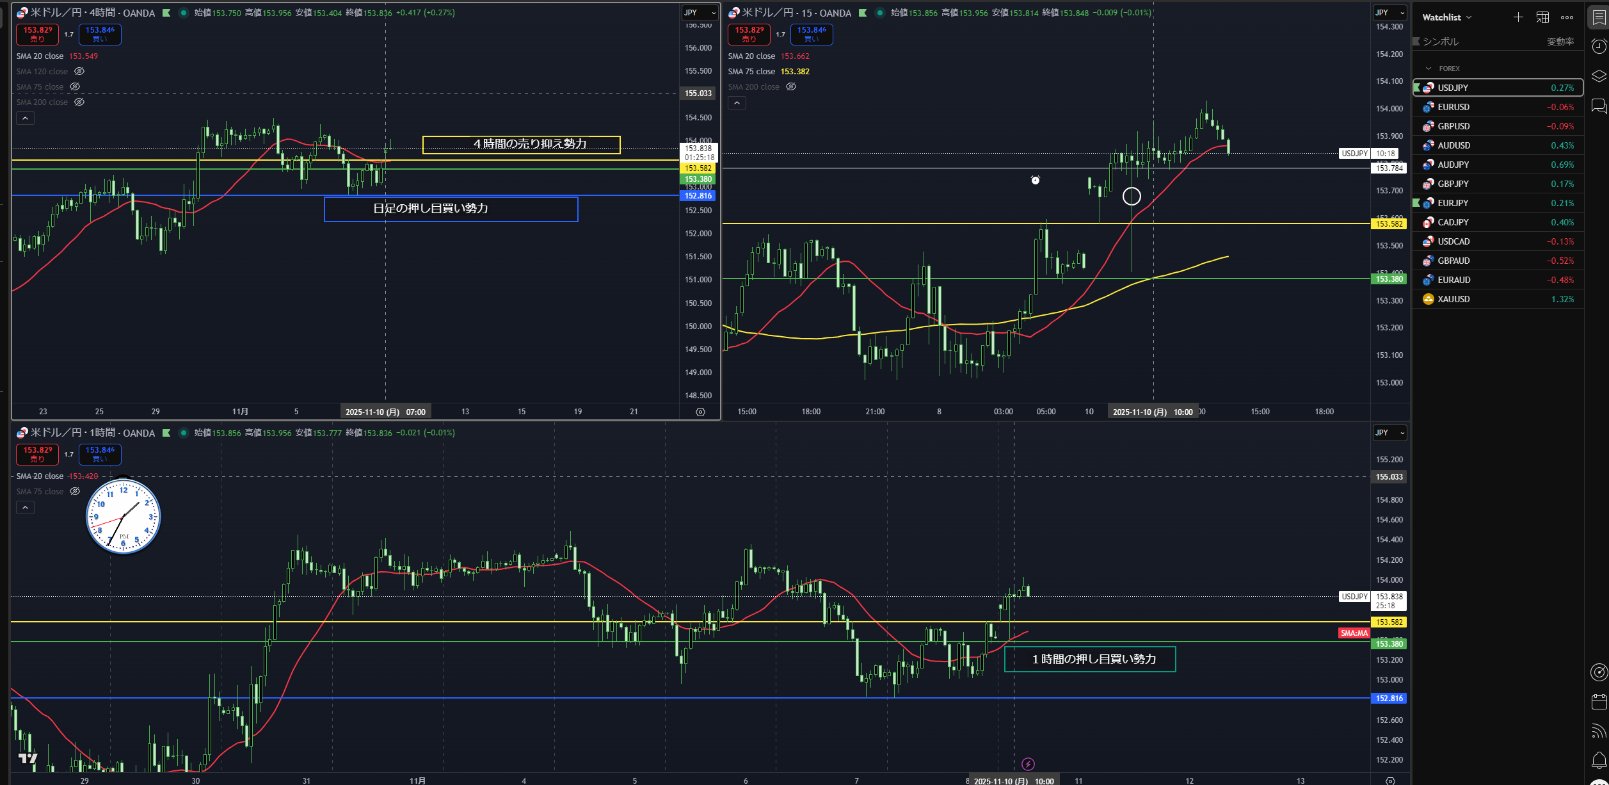Open the economic calendar sidebar icon
Image resolution: width=1609 pixels, height=785 pixels.
point(1599,702)
